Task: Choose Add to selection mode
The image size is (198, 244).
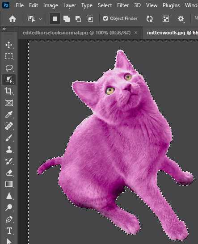Action: point(67,19)
